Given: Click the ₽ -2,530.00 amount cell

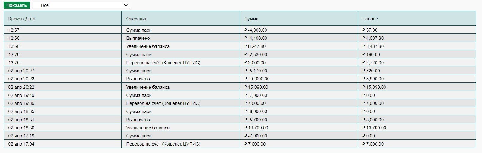Looking at the screenshot, I should click(256, 55).
